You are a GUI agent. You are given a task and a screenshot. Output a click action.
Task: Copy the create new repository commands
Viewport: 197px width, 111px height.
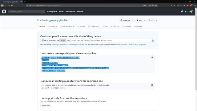(x=152, y=57)
